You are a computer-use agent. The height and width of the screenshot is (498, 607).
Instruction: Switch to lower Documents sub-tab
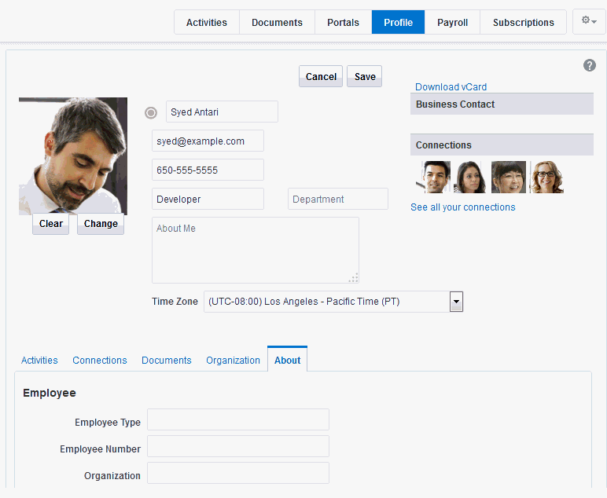(x=167, y=361)
